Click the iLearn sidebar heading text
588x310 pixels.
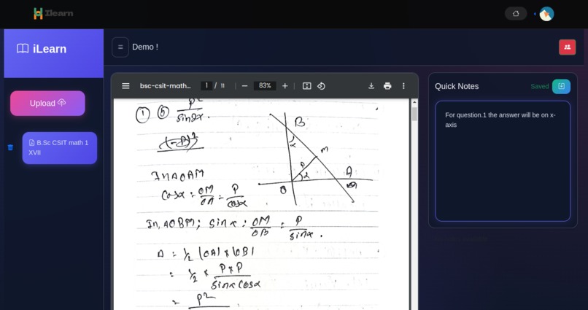(50, 49)
